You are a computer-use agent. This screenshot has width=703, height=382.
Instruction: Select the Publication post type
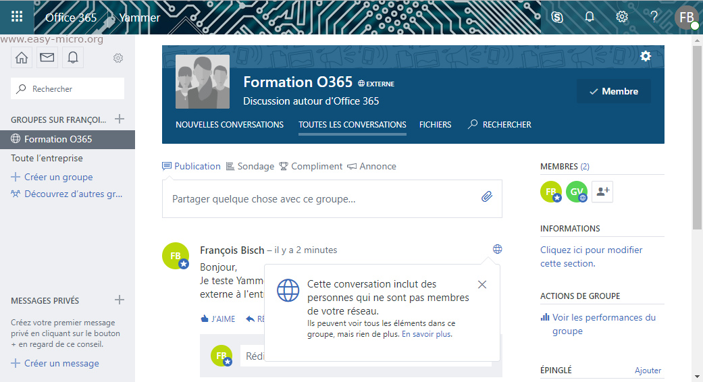[191, 166]
